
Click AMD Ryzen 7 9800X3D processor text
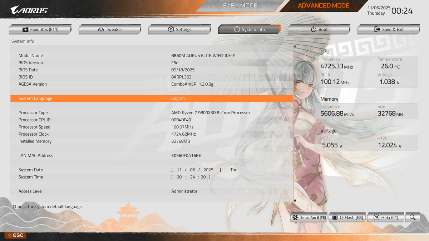(x=211, y=113)
